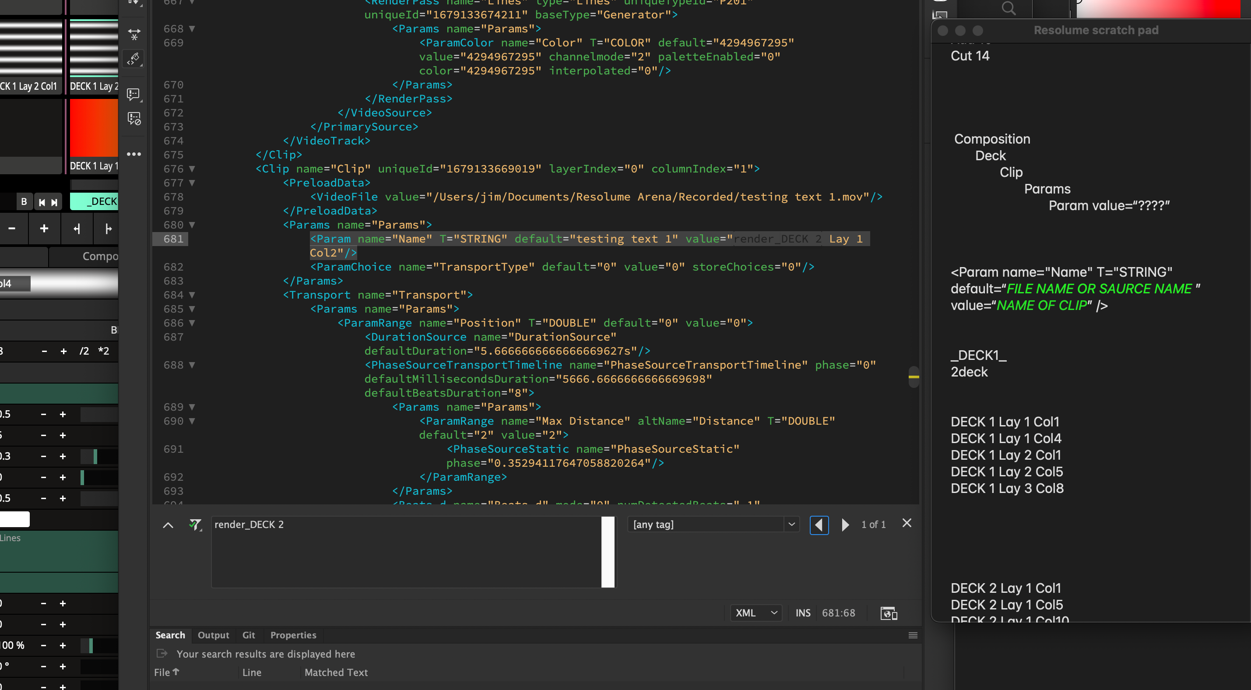Collapse the find bar with chevron up
This screenshot has height=690, width=1251.
pyautogui.click(x=168, y=525)
